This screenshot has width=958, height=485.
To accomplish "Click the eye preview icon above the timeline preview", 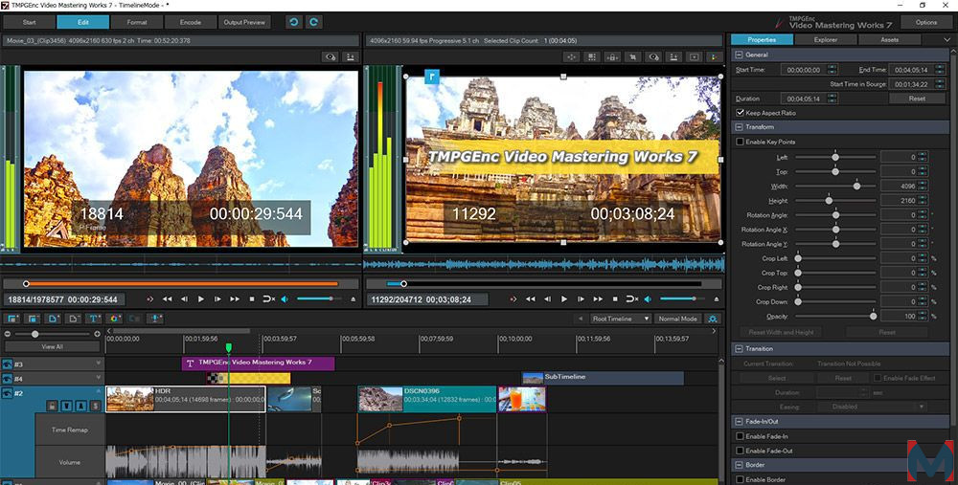I will click(x=653, y=56).
